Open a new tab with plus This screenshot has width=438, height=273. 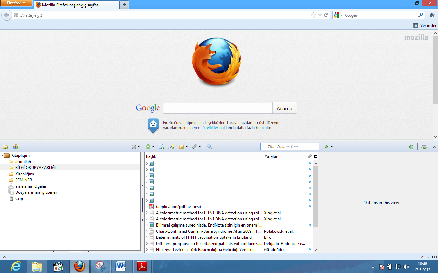(124, 5)
